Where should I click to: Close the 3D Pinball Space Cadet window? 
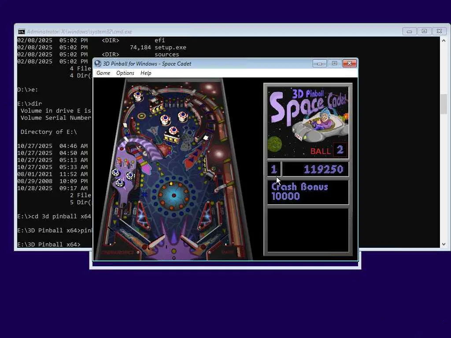point(349,63)
